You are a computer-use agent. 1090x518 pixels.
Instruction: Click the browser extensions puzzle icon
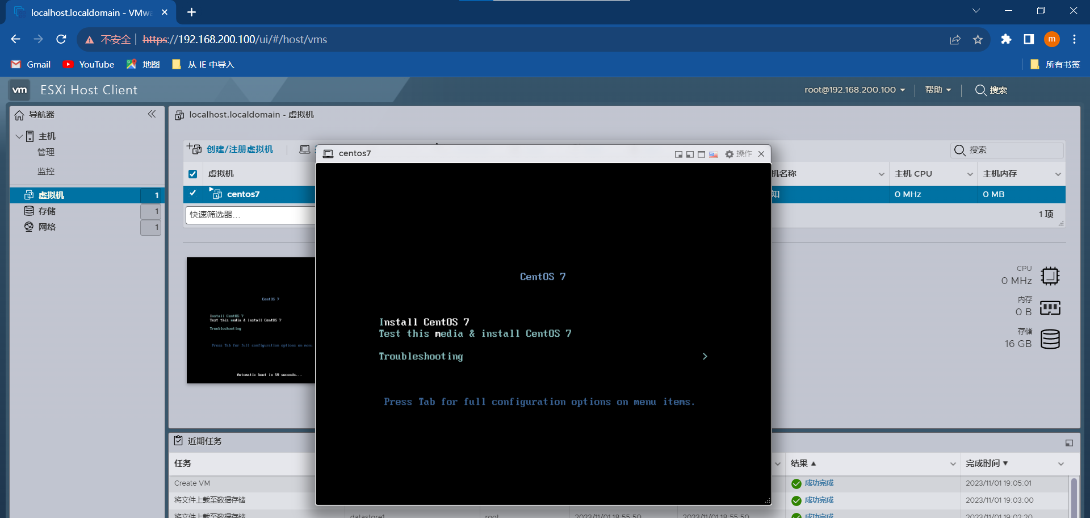(1006, 39)
